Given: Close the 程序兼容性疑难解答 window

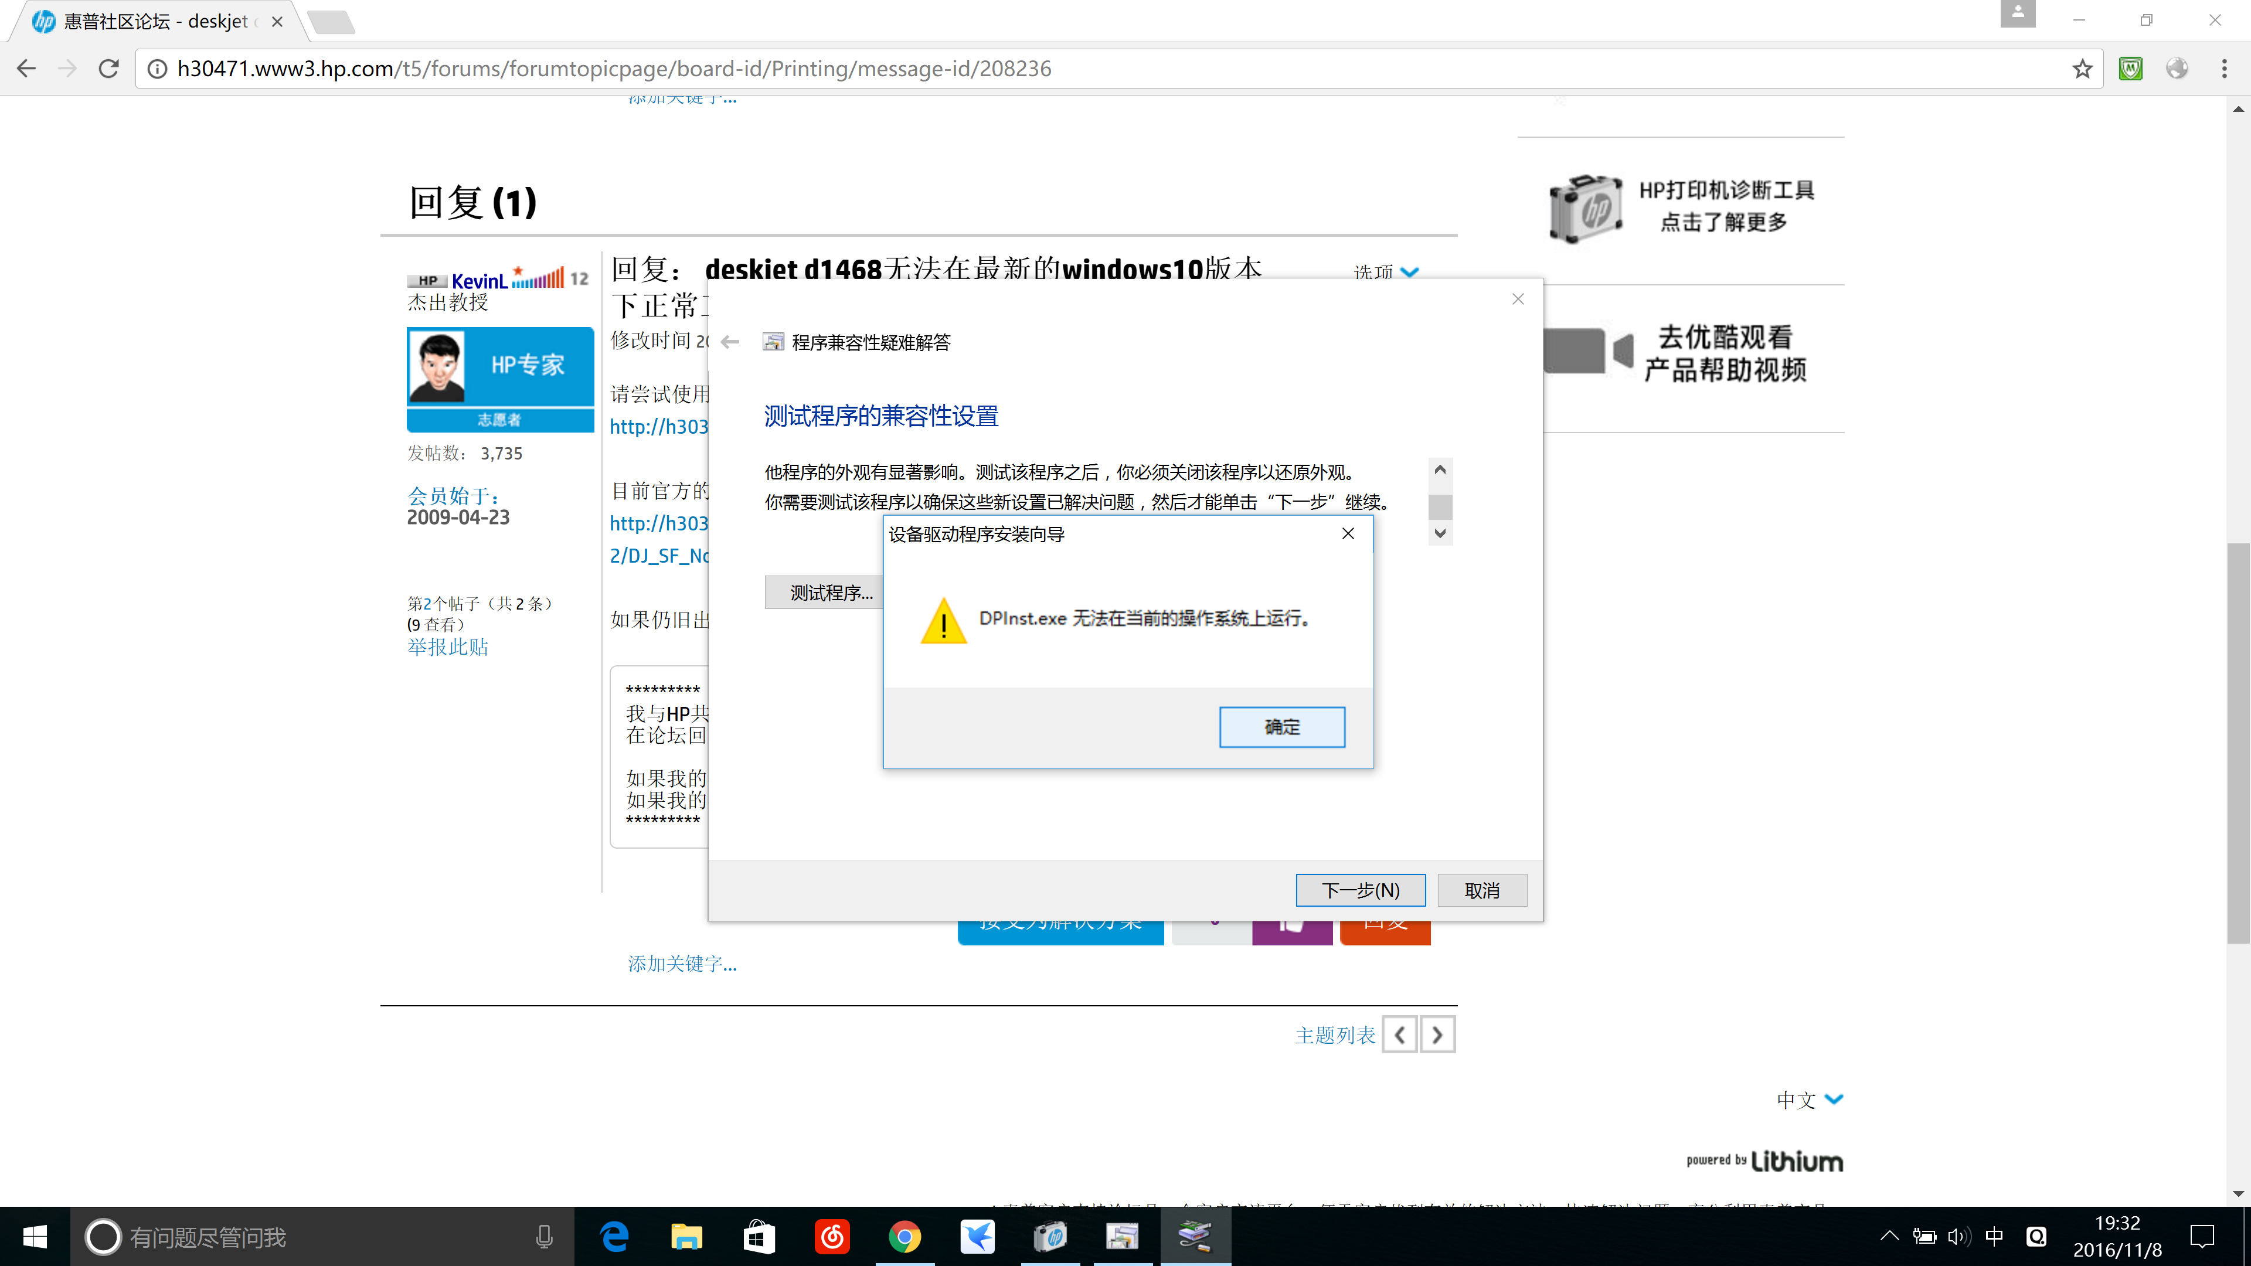Looking at the screenshot, I should pos(1518,299).
